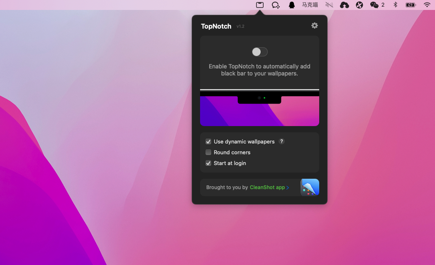Open the CleanShot app link
435x265 pixels.
coord(269,187)
